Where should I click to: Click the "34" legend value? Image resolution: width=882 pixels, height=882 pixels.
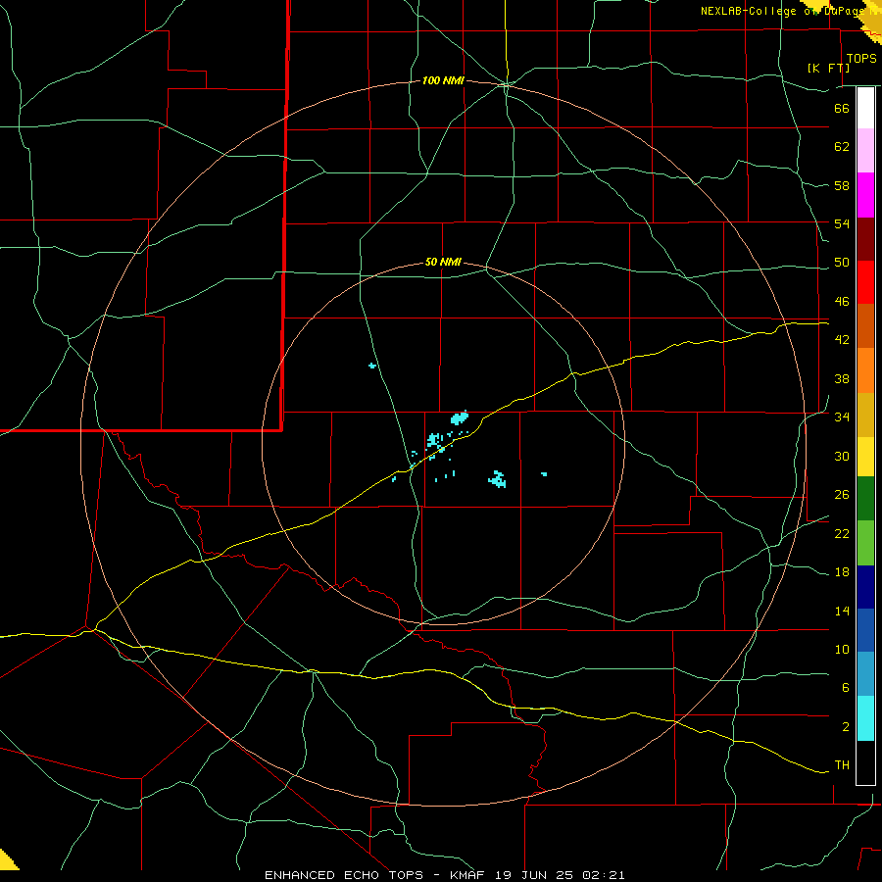pyautogui.click(x=842, y=417)
